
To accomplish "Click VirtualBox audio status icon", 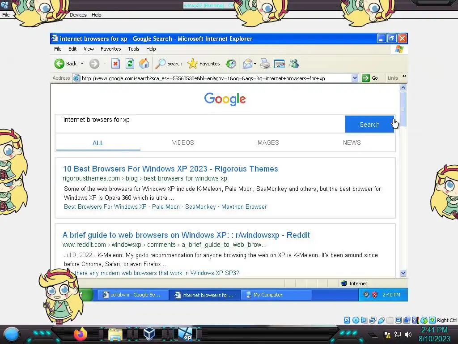I will [364, 320].
